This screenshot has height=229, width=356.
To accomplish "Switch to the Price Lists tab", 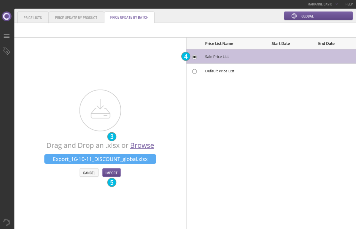I will (33, 18).
